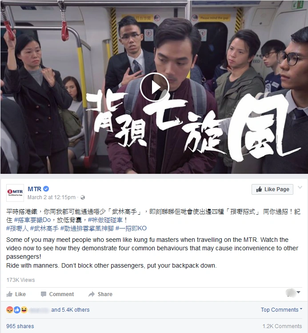The width and height of the screenshot is (308, 333).
Task: Click the Comment speech bubble icon
Action: click(x=44, y=294)
